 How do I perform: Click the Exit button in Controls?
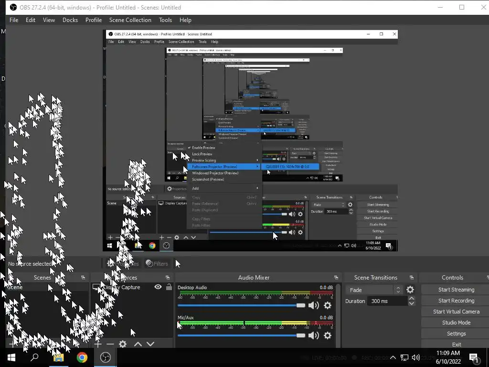(456, 344)
